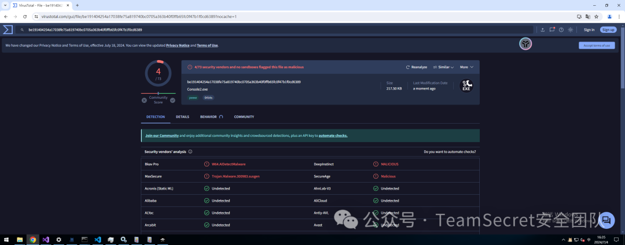Click the Chrome install app icon
The image size is (625, 245).
pyautogui.click(x=579, y=17)
